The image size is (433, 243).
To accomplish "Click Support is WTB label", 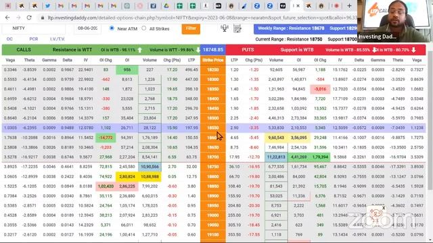I will (297, 50).
